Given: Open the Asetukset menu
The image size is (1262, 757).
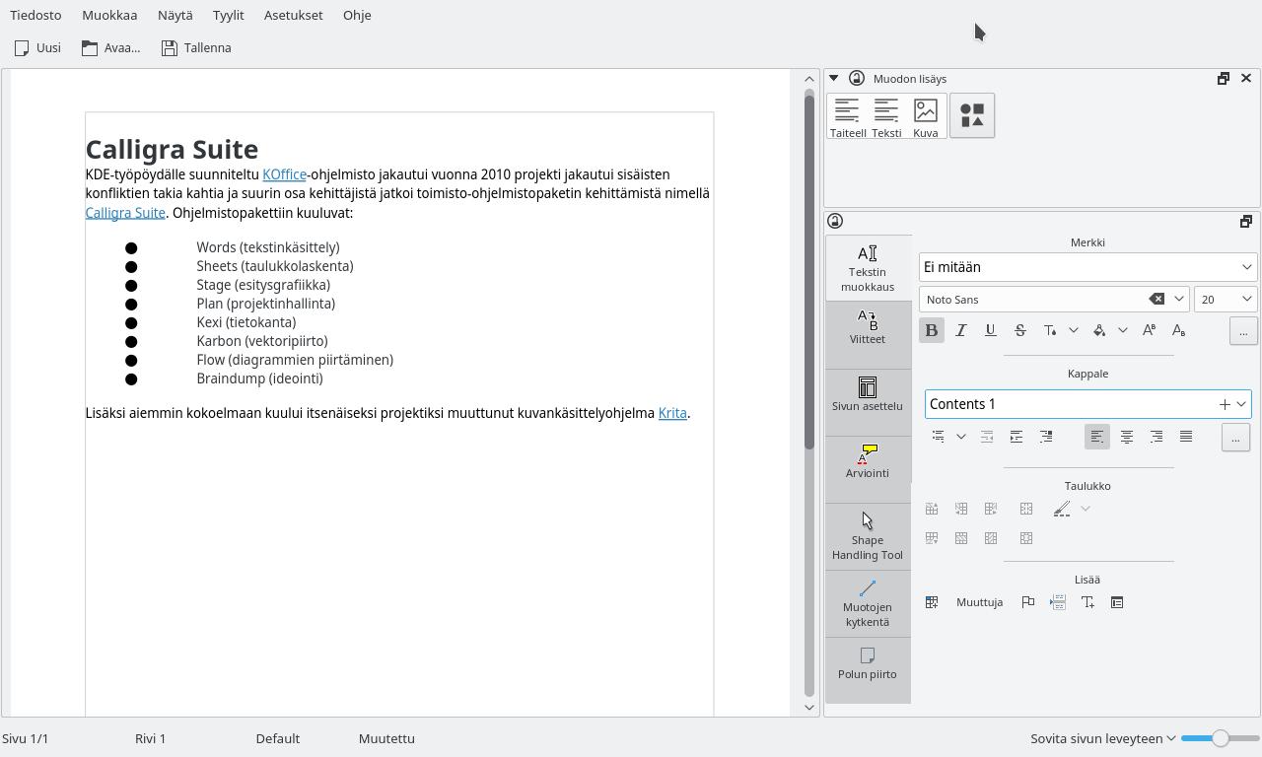Looking at the screenshot, I should pos(293,15).
